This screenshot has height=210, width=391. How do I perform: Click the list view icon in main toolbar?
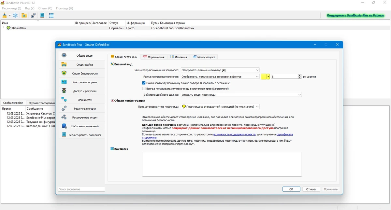point(51,15)
